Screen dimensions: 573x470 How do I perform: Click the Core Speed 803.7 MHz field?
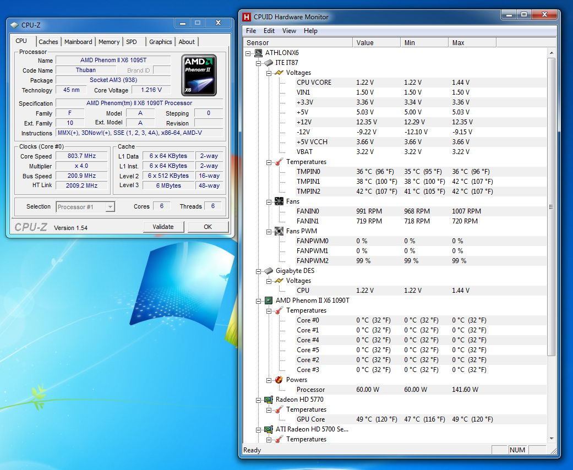tap(81, 156)
